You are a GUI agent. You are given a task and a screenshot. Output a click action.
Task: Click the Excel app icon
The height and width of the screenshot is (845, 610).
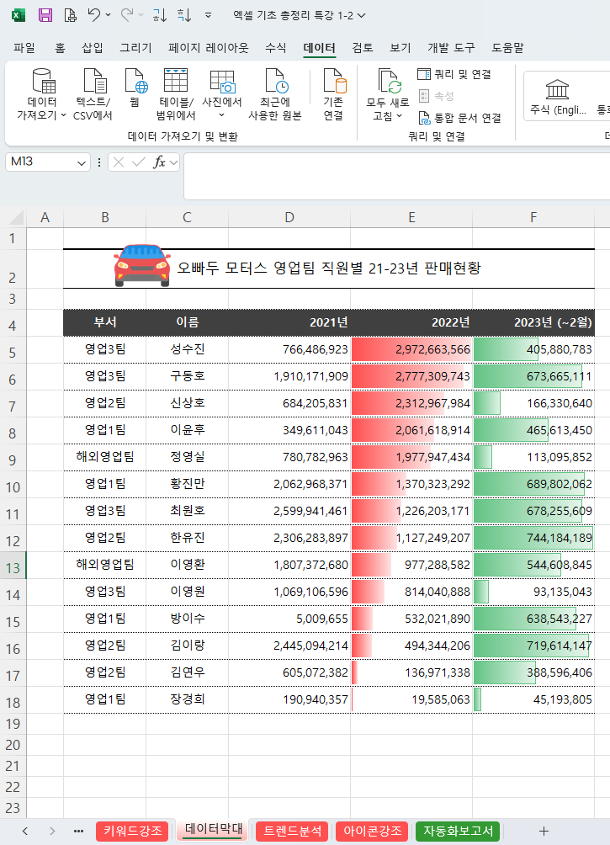click(x=19, y=15)
